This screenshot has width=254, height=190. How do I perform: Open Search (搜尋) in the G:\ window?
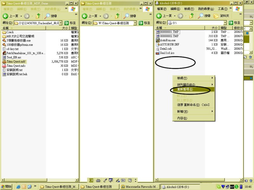pos(204,16)
